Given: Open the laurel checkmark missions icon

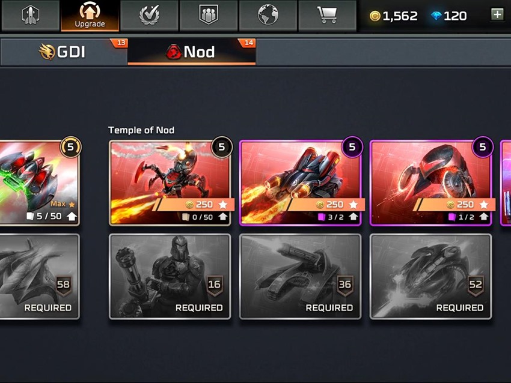Looking at the screenshot, I should [x=149, y=15].
